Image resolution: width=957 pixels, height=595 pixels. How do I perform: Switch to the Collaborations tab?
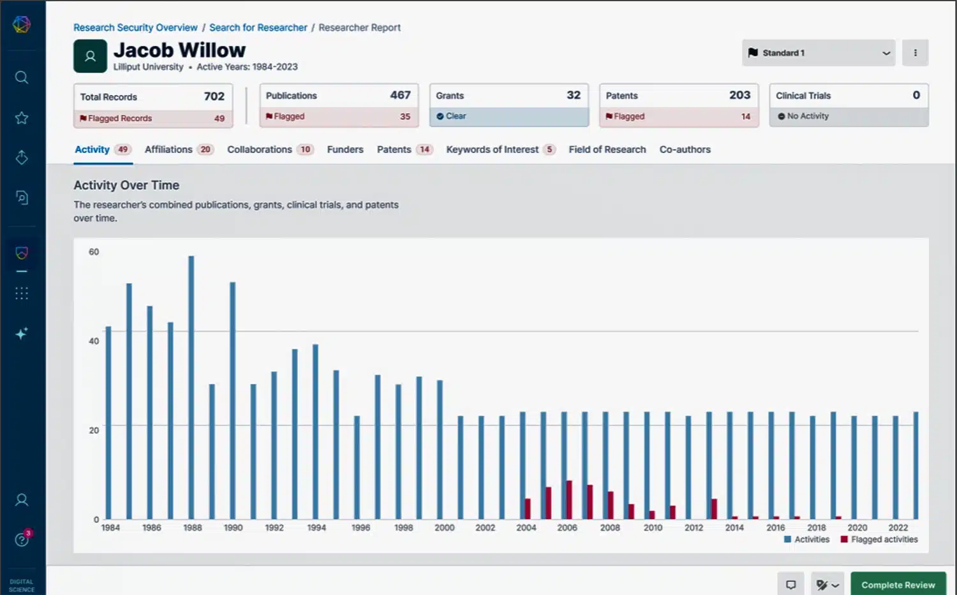[x=271, y=149]
